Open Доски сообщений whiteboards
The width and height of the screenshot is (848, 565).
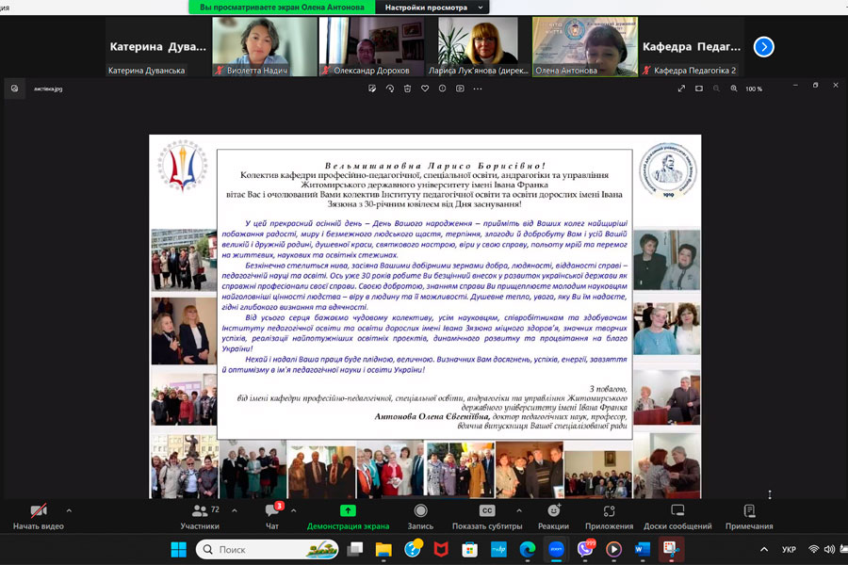click(x=677, y=517)
